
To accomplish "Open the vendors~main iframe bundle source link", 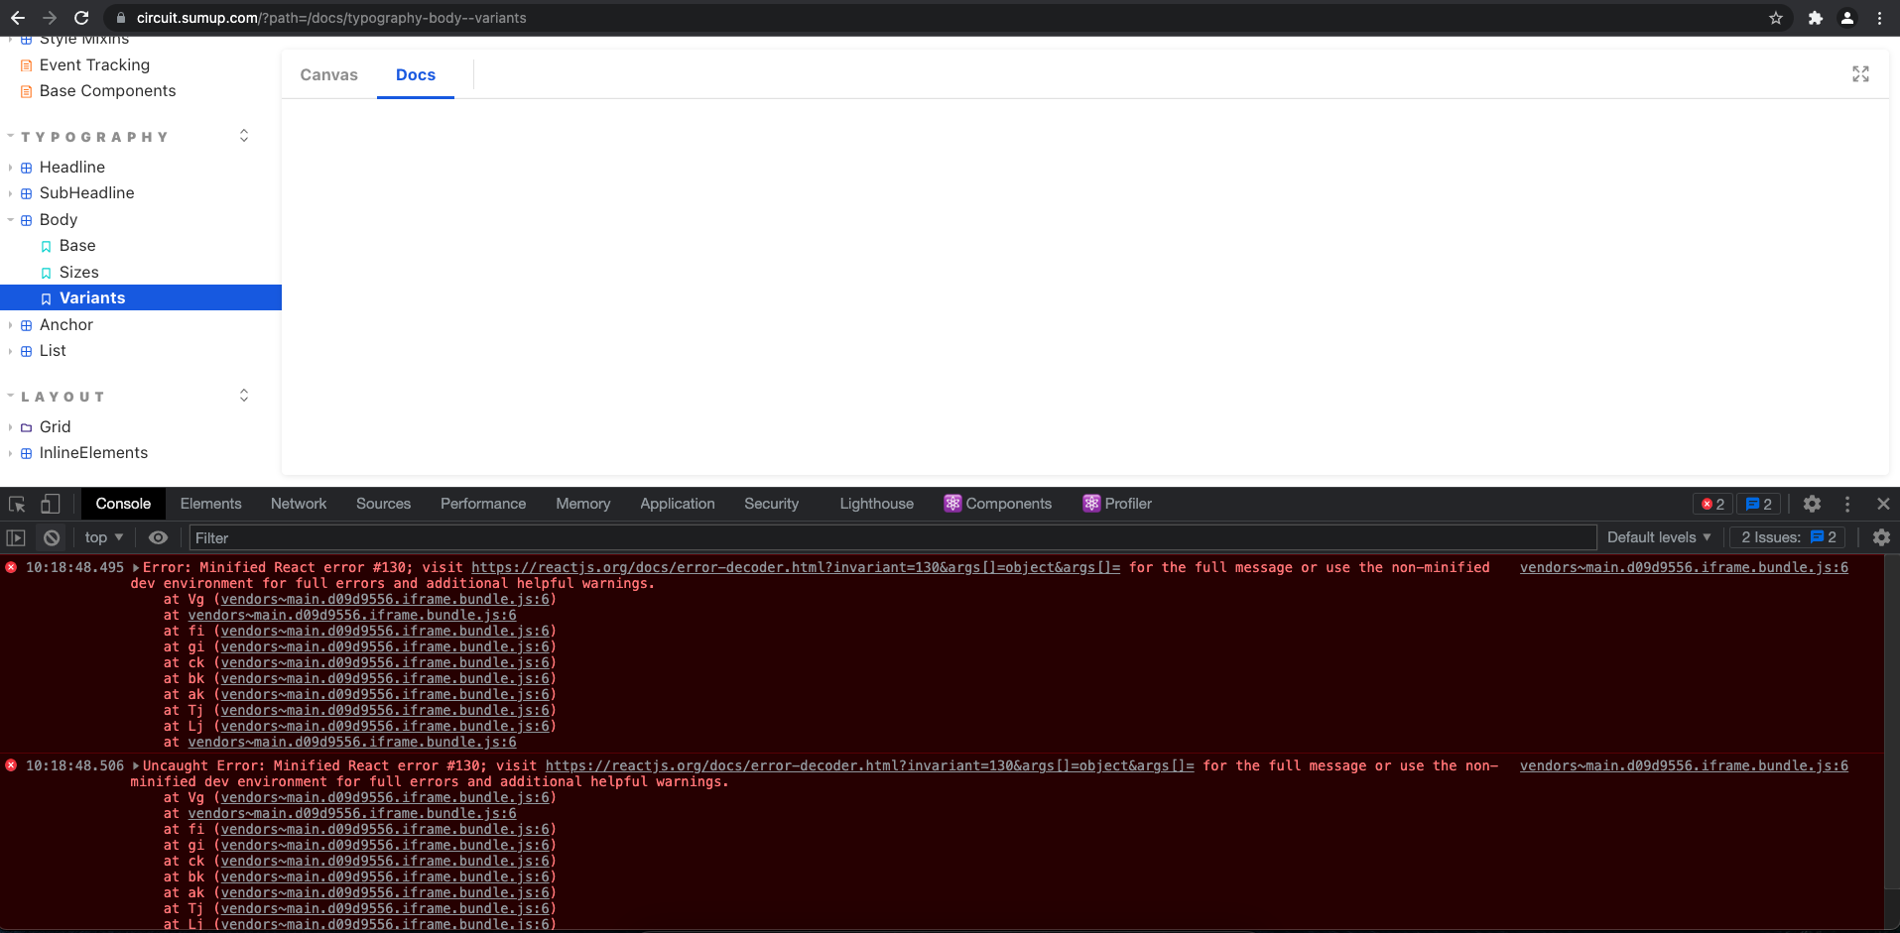I will click(1684, 567).
